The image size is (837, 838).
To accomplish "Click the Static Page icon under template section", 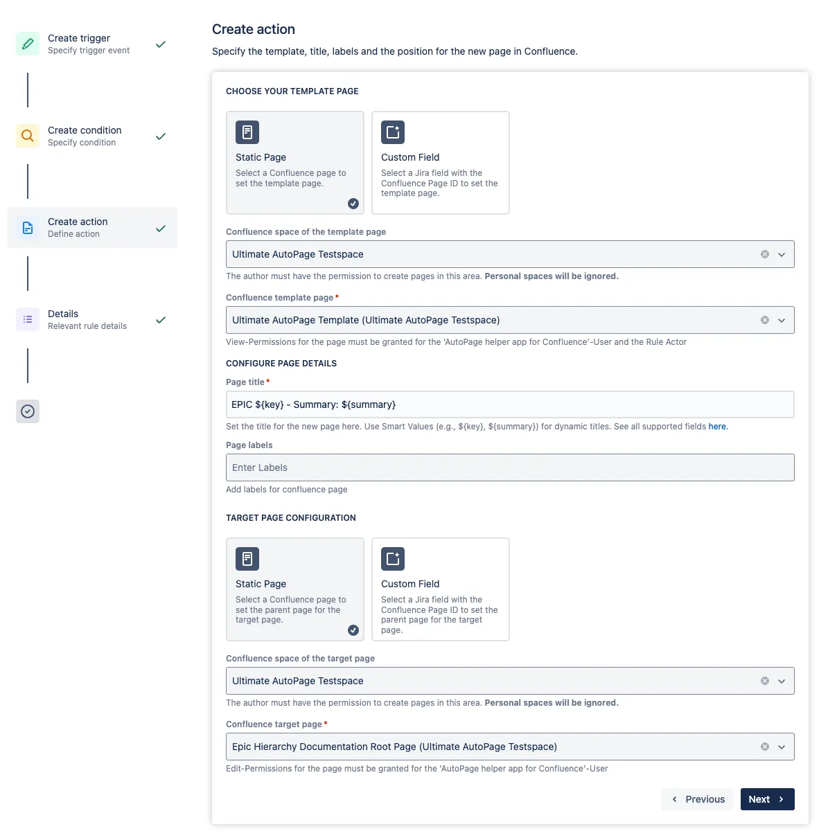I will 247,132.
